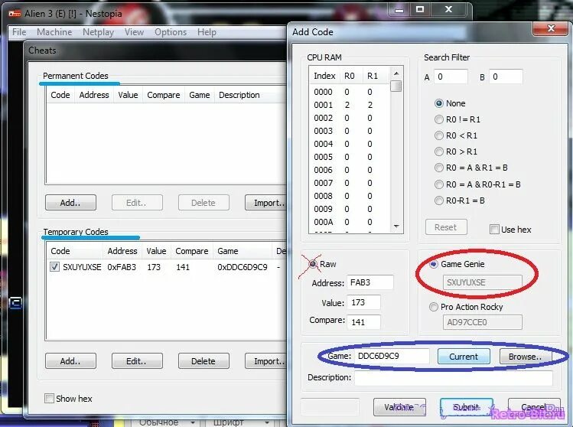Enable the Use hex checkbox

click(x=494, y=230)
